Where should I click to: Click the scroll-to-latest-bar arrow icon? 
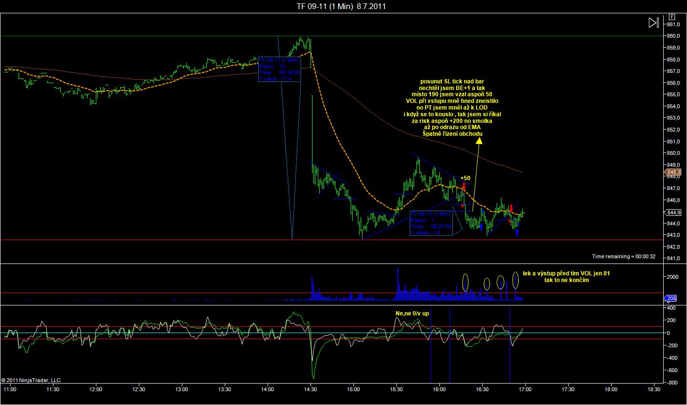[654, 22]
